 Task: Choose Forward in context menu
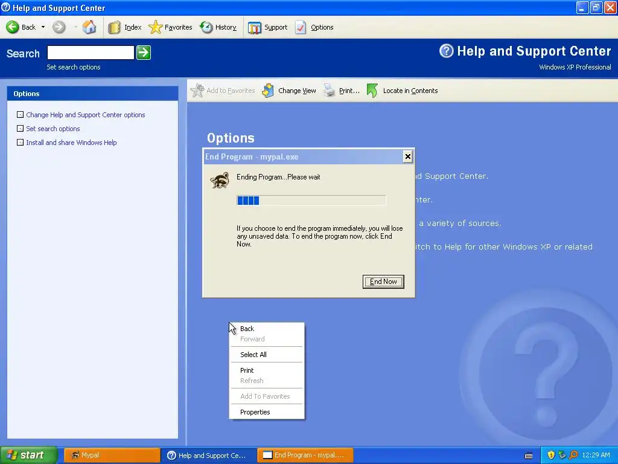[x=266, y=339]
